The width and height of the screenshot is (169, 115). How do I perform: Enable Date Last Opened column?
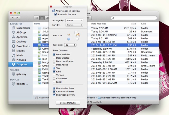tap(54, 61)
